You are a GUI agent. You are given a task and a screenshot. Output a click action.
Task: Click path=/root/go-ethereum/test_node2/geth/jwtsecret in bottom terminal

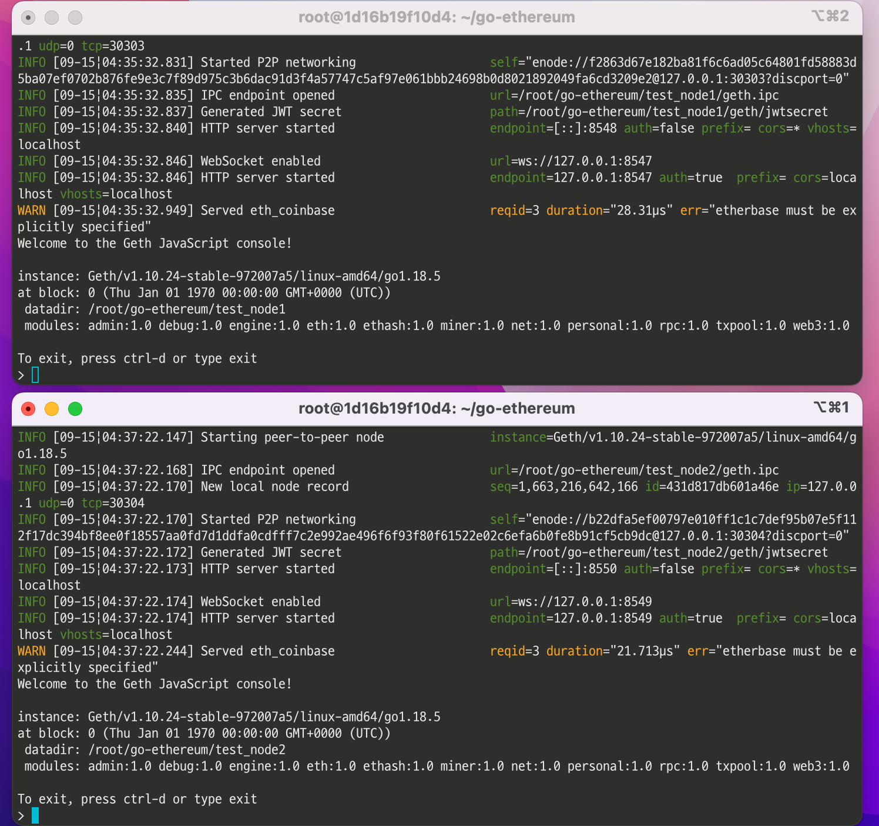click(x=659, y=552)
